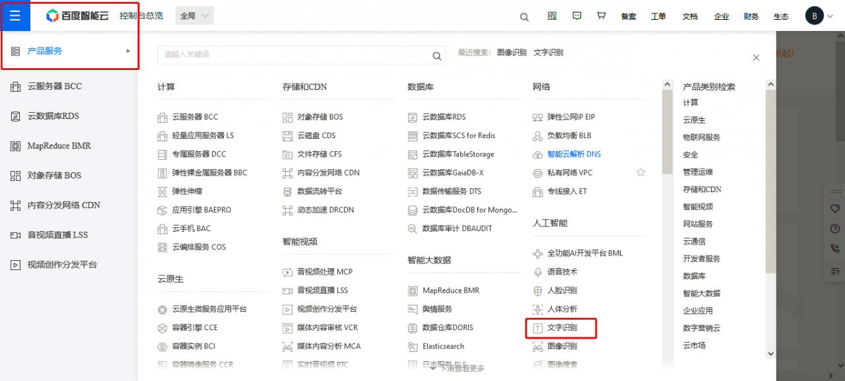Select the console grid icon in top bar
The width and height of the screenshot is (845, 381).
[x=551, y=15]
